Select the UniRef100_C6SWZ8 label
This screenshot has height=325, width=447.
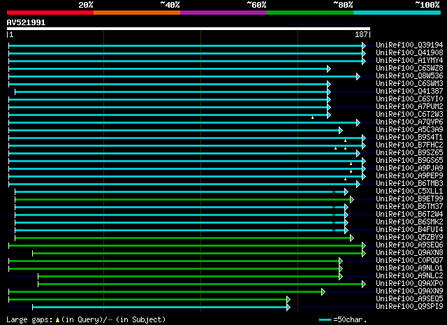tap(409, 68)
